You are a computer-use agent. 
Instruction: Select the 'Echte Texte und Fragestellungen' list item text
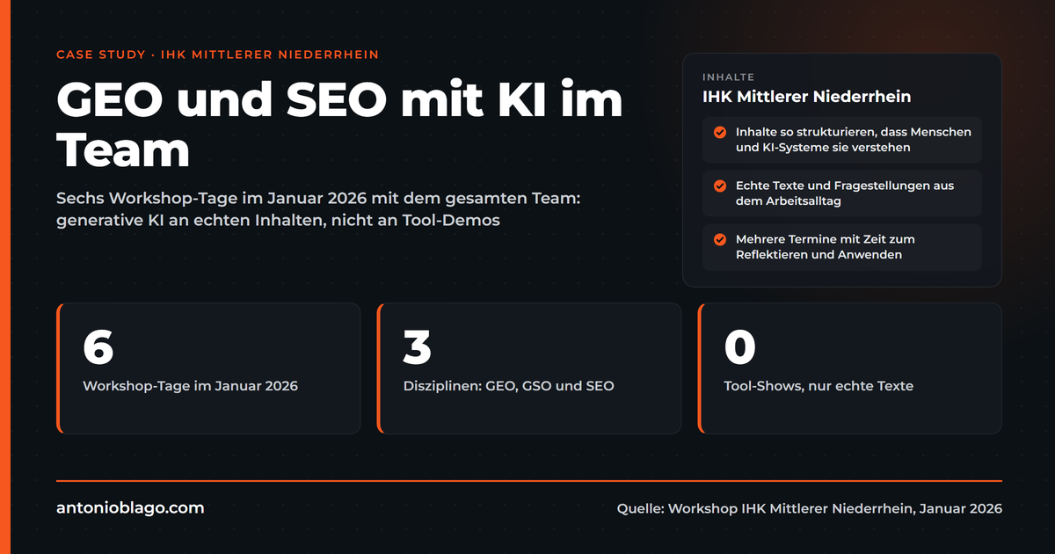[x=845, y=193]
